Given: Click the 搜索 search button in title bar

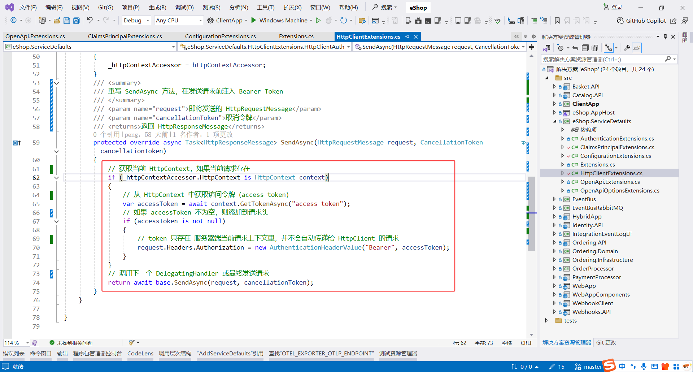Looking at the screenshot, I should coord(385,7).
